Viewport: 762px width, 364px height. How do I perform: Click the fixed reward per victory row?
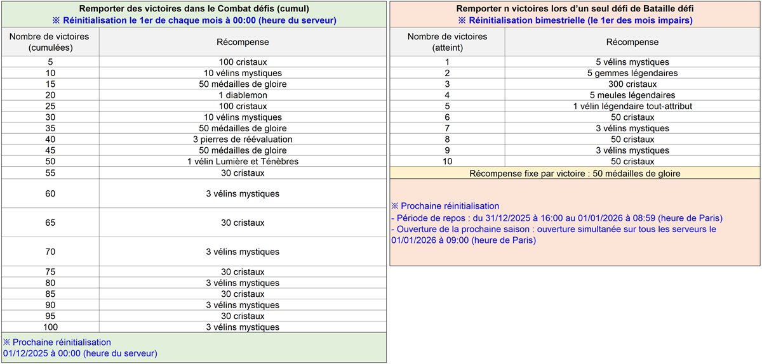[575, 173]
